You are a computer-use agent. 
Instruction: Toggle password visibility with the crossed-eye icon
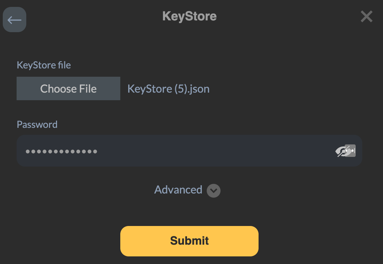pyautogui.click(x=341, y=151)
